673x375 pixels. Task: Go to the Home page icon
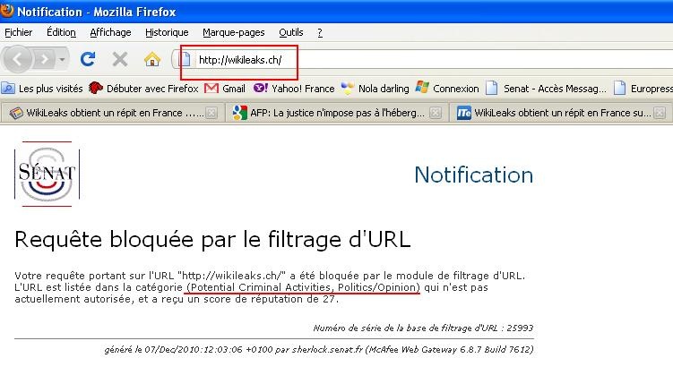click(151, 59)
